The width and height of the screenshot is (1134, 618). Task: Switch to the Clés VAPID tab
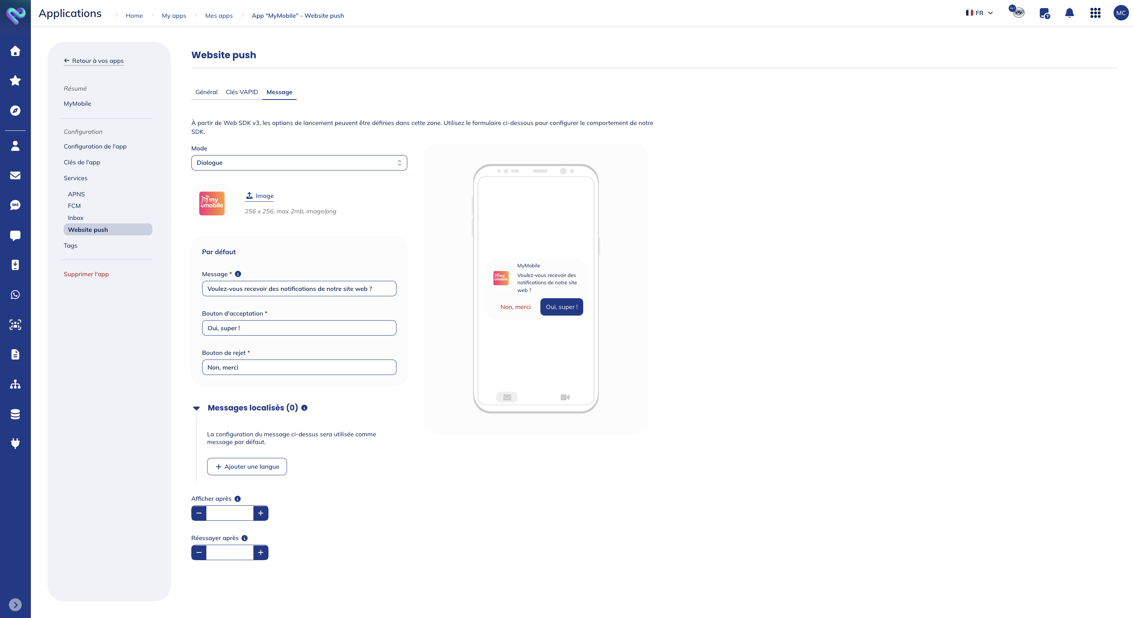point(242,92)
